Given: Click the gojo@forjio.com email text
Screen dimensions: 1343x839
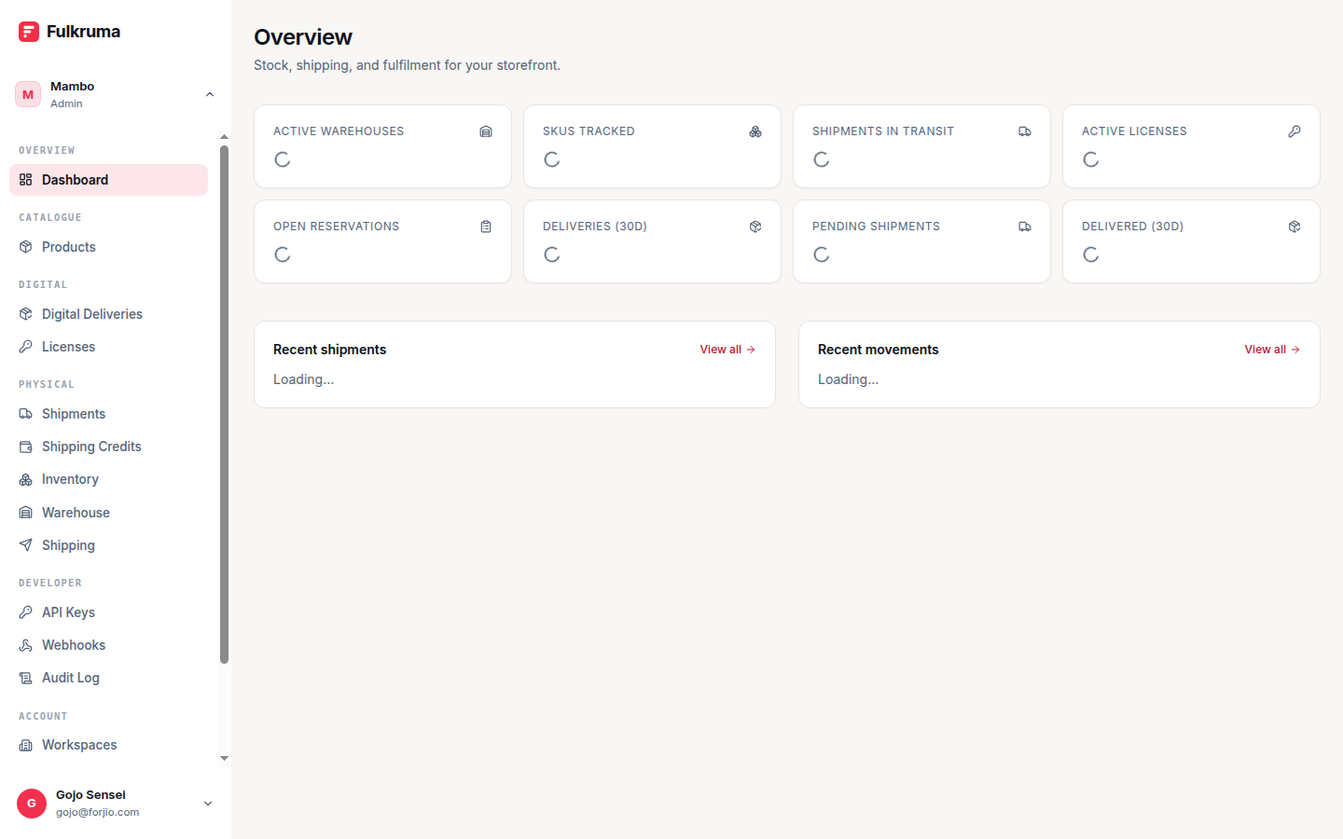Looking at the screenshot, I should coord(97,812).
